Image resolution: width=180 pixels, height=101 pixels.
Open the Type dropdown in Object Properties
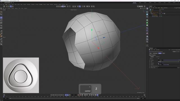click(169, 62)
